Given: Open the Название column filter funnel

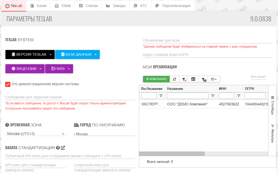Looking at the screenshot, I should tap(213, 96).
